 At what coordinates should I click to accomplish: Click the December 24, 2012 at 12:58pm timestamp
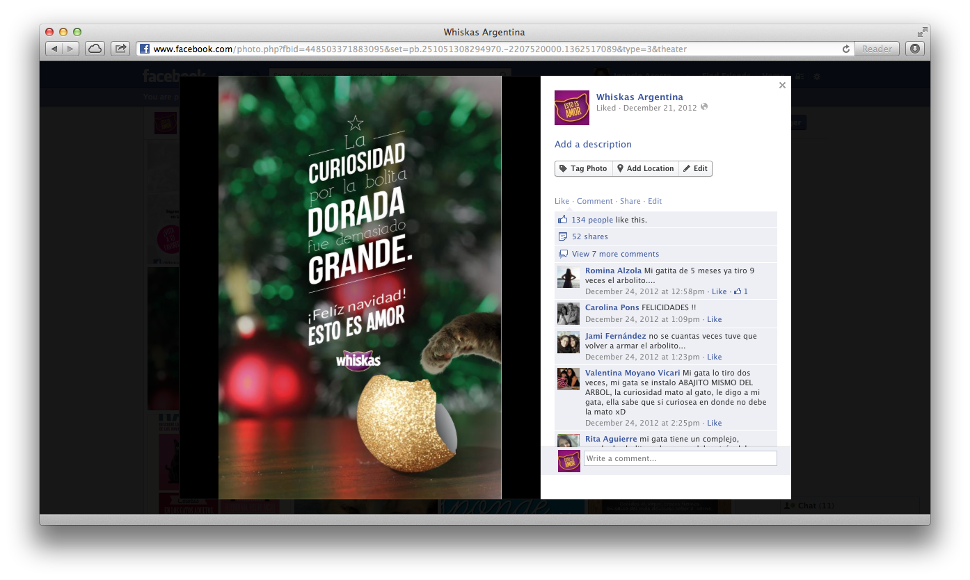646,291
